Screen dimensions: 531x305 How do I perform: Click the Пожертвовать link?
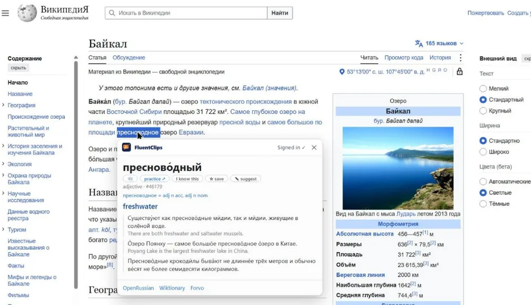pos(486,13)
